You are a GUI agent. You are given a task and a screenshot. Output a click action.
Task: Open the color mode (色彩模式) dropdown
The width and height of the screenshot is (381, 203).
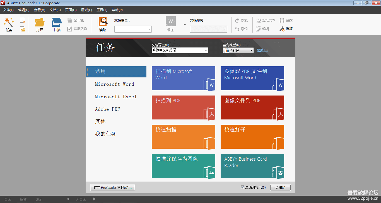pos(238,50)
